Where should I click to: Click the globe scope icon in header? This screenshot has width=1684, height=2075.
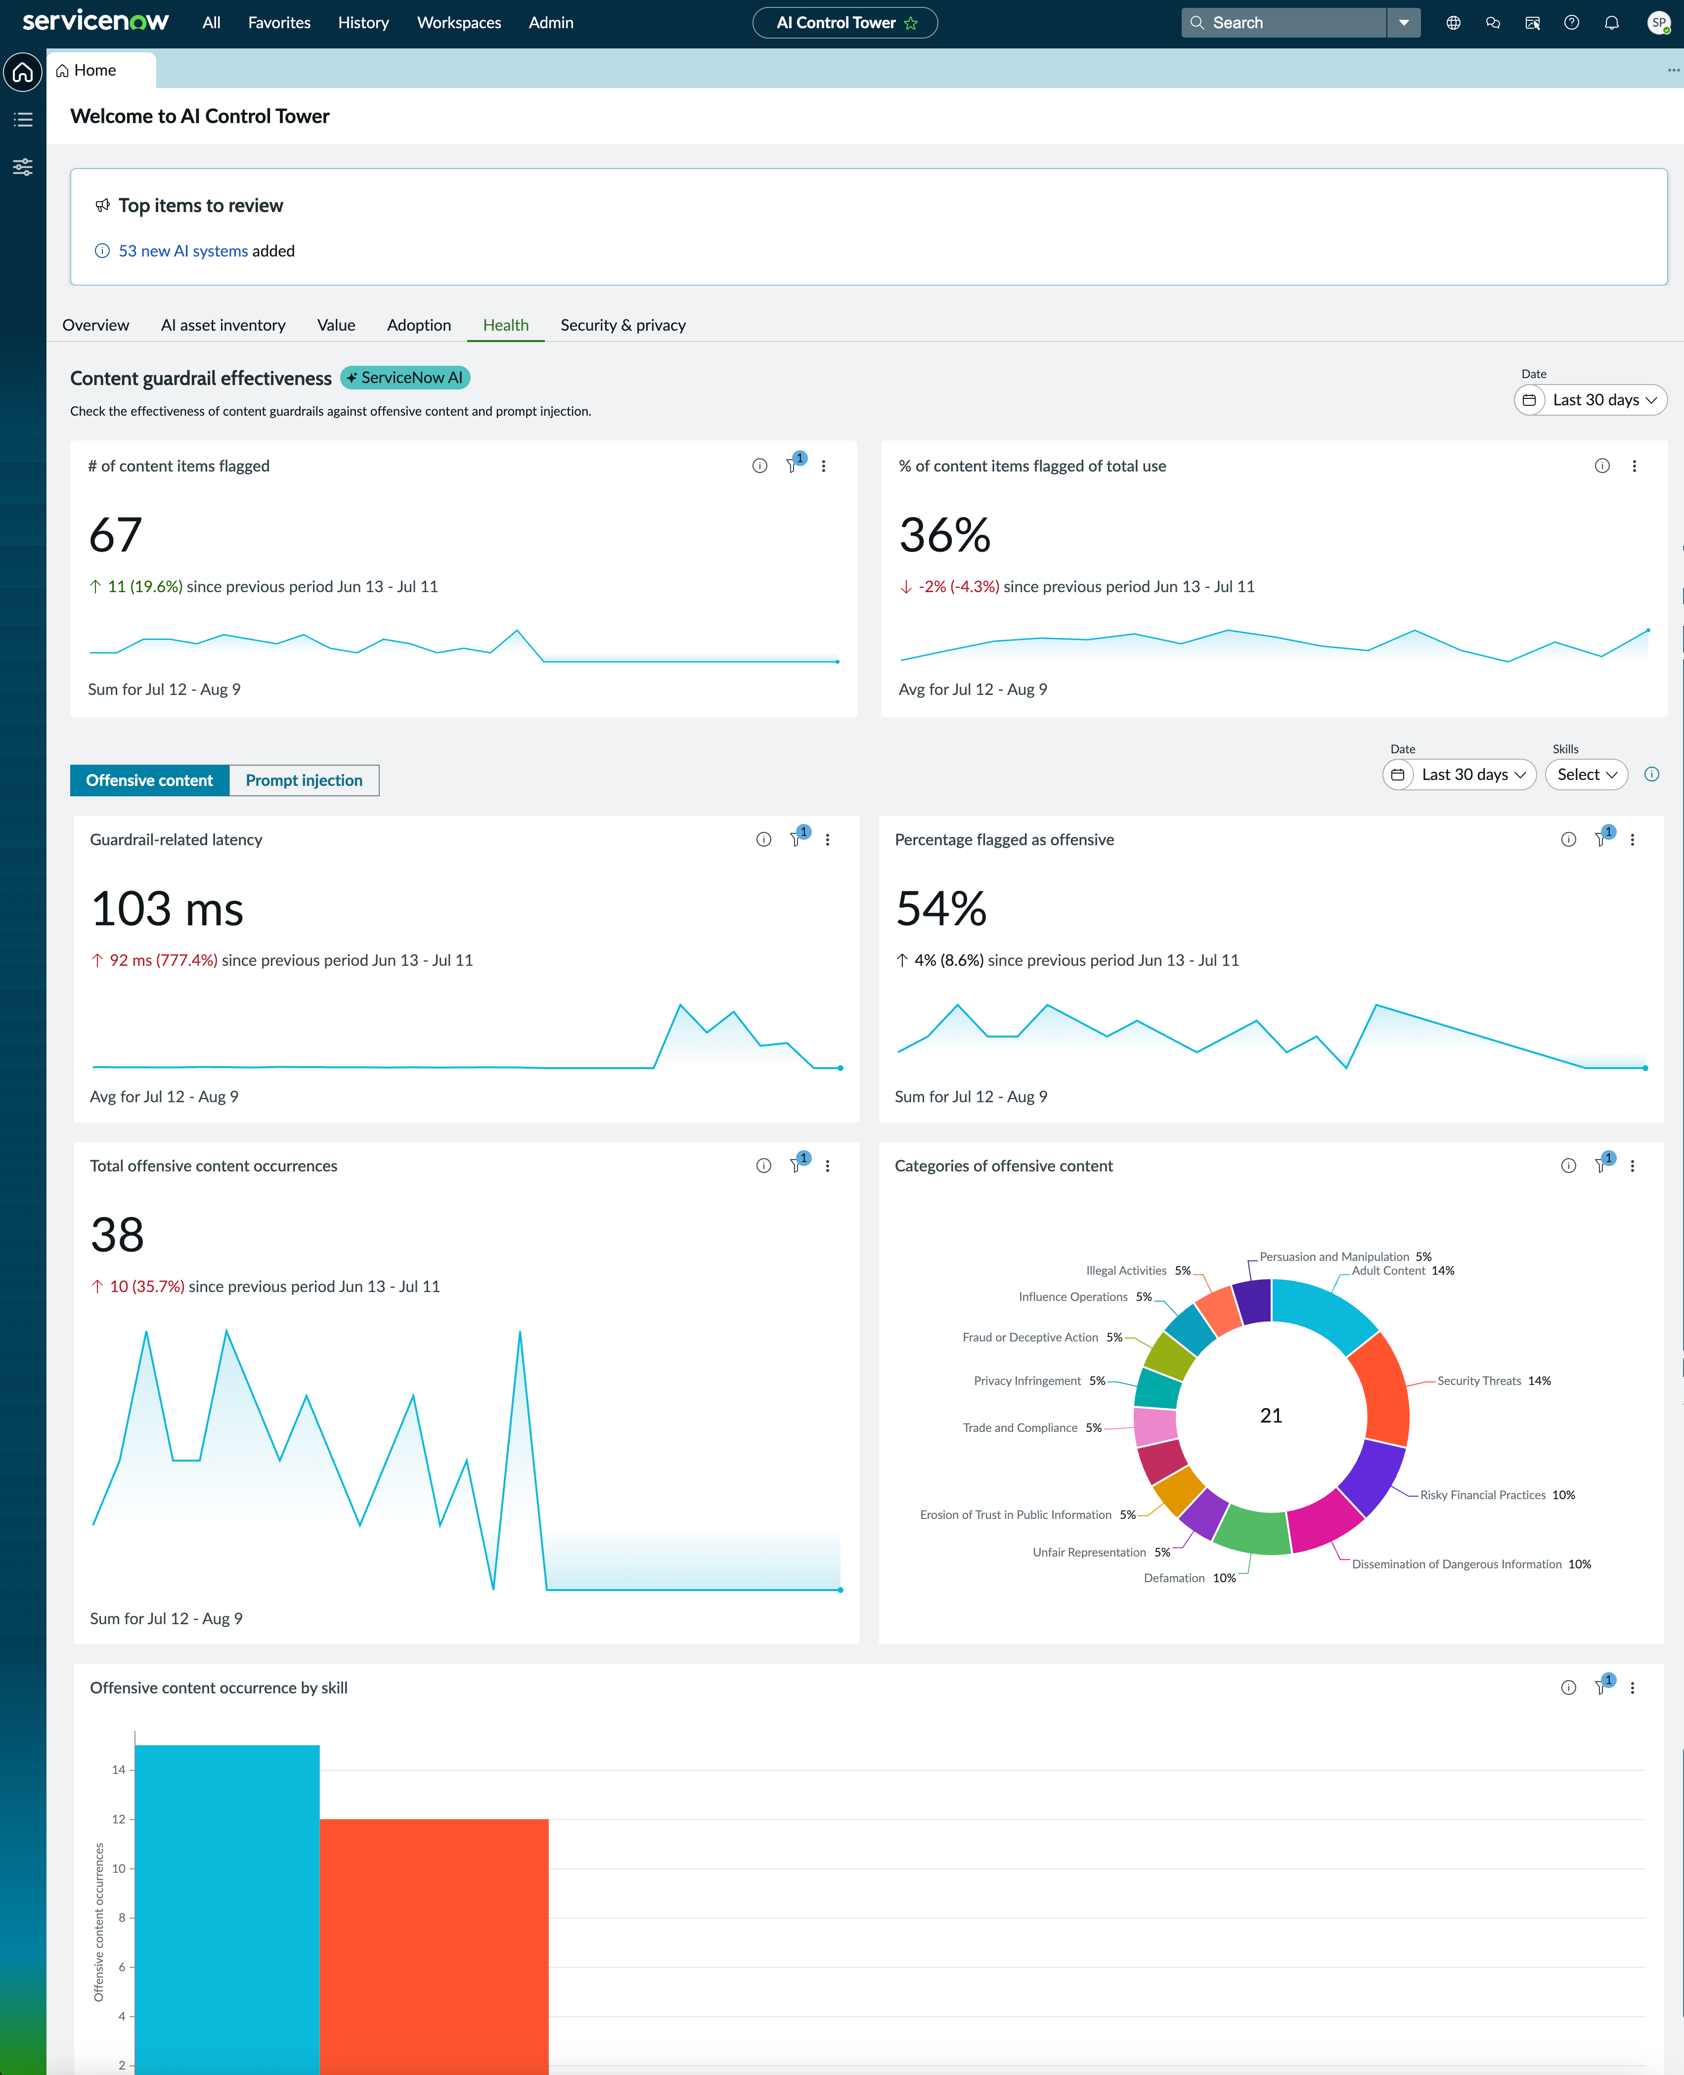pyautogui.click(x=1453, y=22)
